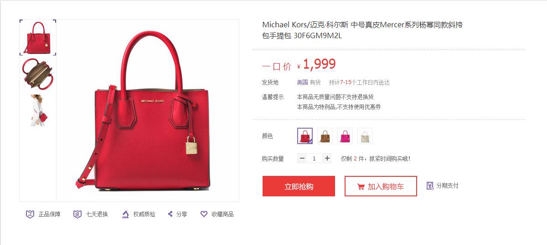
Task: View the open bag interior thumbnail
Action: (38, 74)
